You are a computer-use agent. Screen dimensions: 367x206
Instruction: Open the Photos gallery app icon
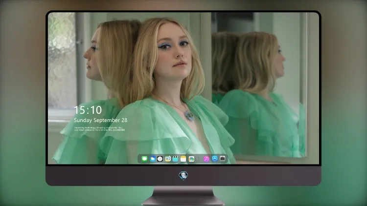point(191,159)
